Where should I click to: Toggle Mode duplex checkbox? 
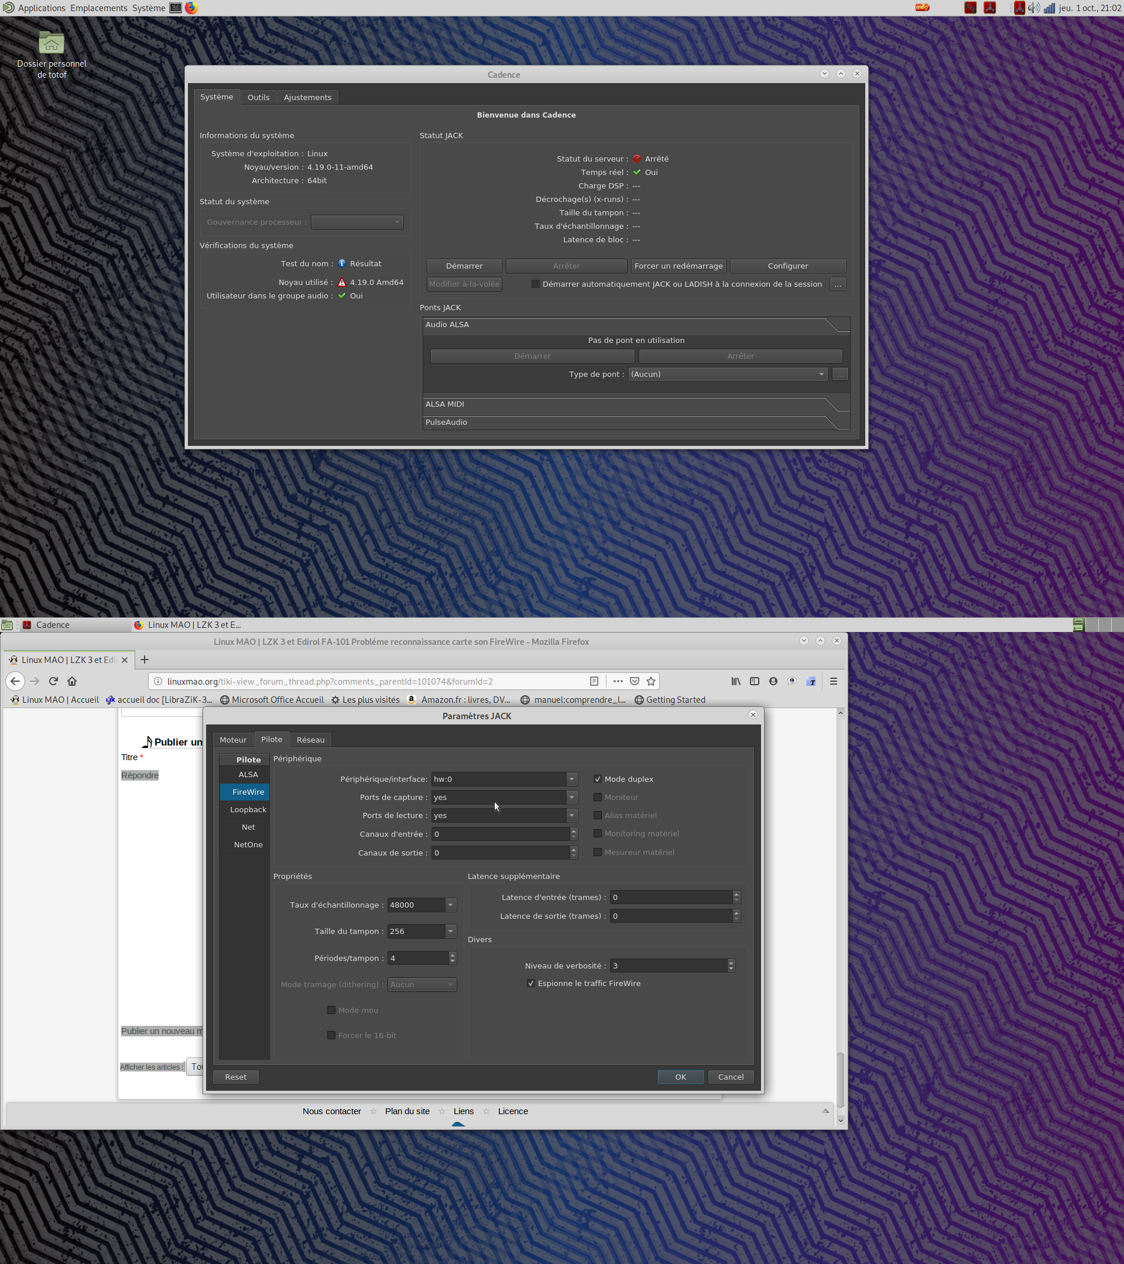coord(598,779)
